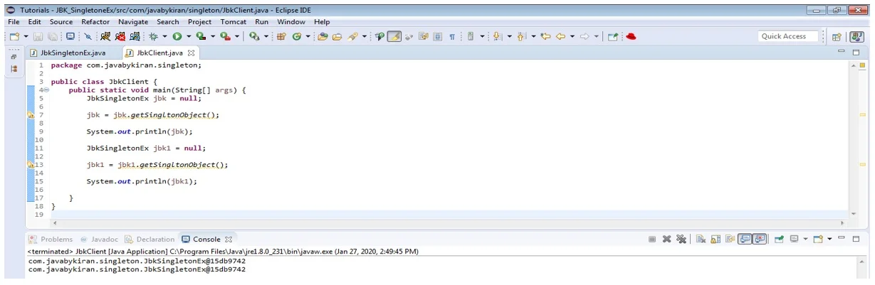Toggle the Show Whitespace Characters pilcrow
Viewport: 875px width, 285px height.
click(452, 36)
